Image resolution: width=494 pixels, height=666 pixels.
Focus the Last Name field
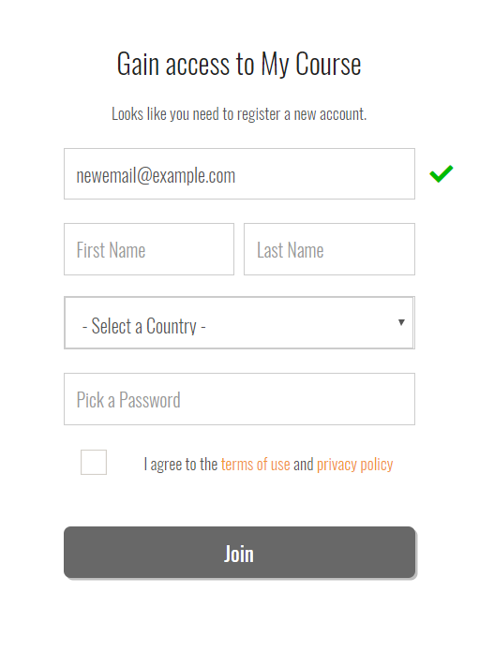click(x=329, y=249)
